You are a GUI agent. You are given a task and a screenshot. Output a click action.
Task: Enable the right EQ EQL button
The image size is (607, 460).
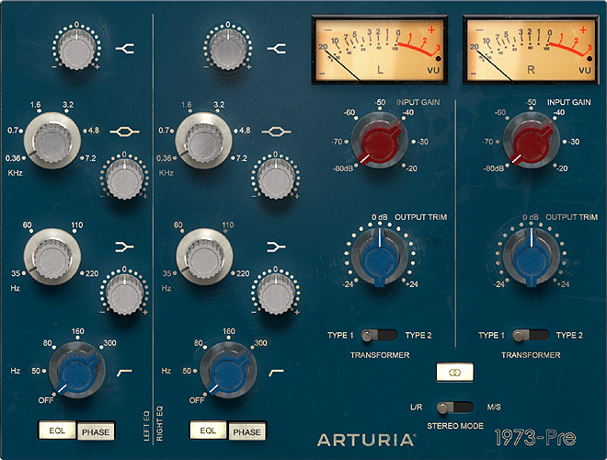[x=208, y=430]
